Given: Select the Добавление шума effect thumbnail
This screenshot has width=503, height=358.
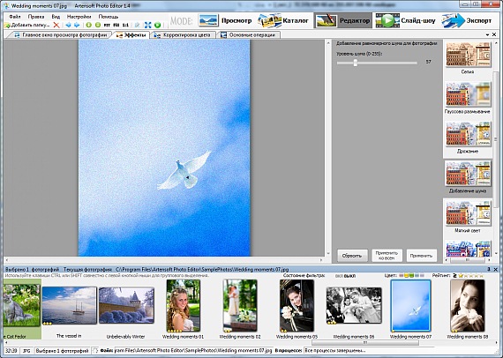Looking at the screenshot, I should coord(468,174).
